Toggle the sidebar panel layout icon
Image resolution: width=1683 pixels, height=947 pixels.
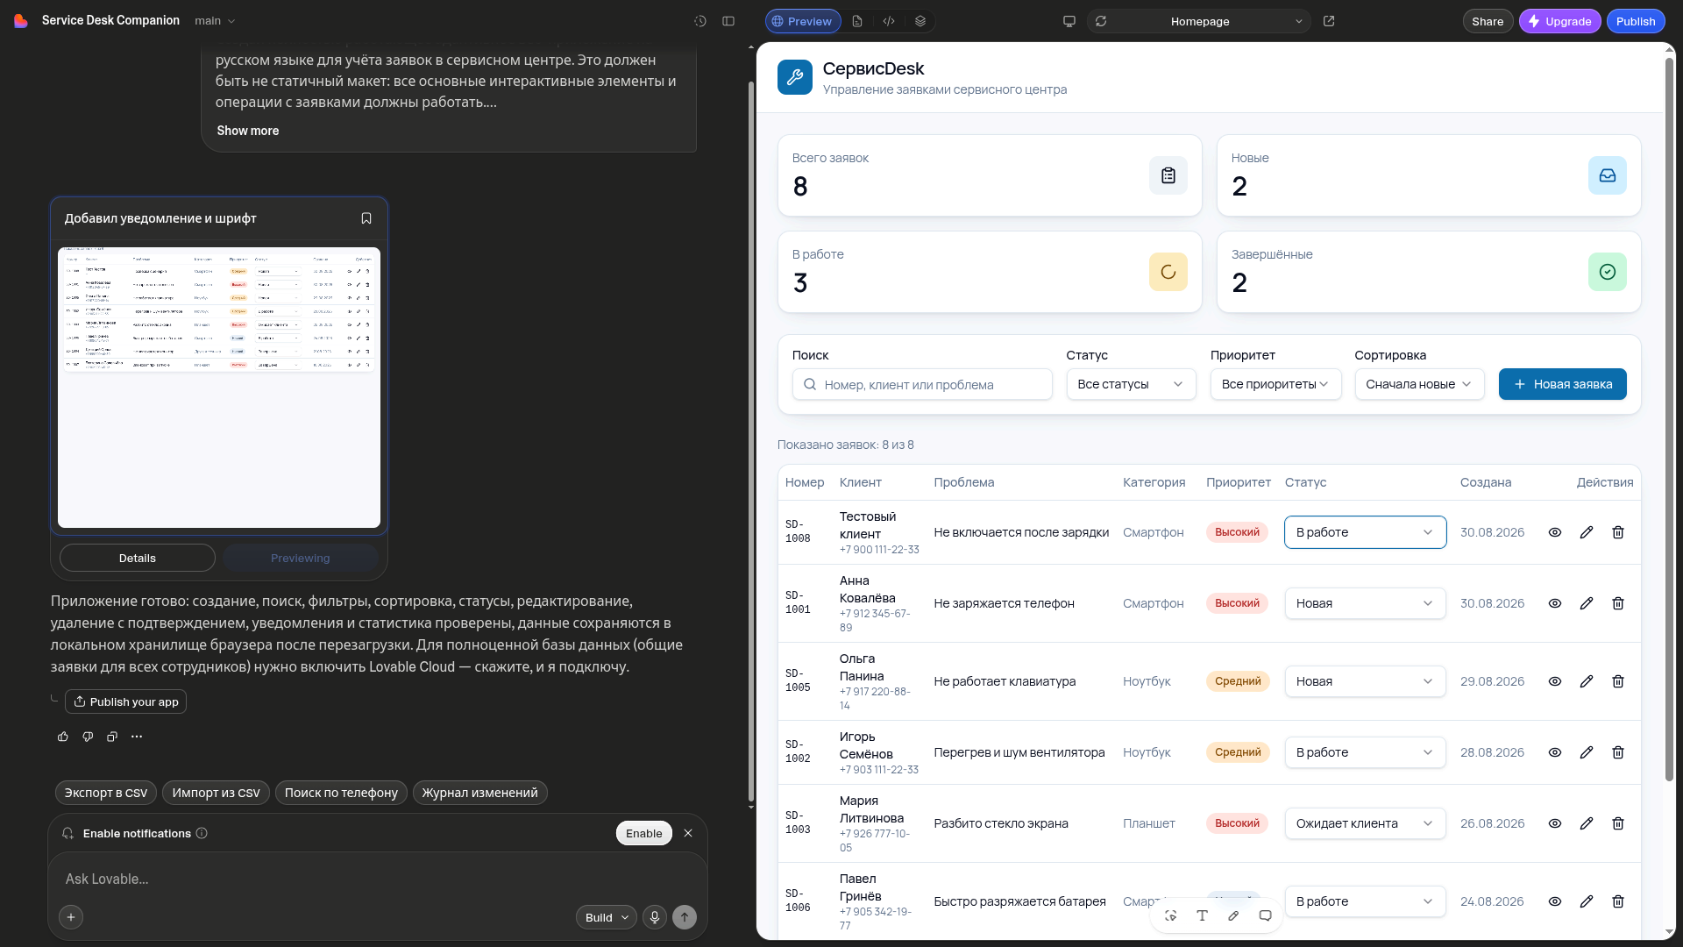tap(728, 21)
